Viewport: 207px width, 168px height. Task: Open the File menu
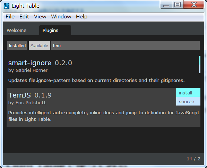pos(10,17)
